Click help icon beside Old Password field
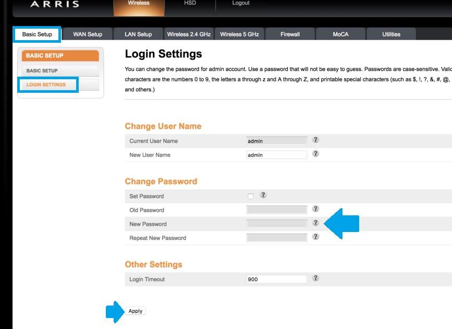 point(315,209)
